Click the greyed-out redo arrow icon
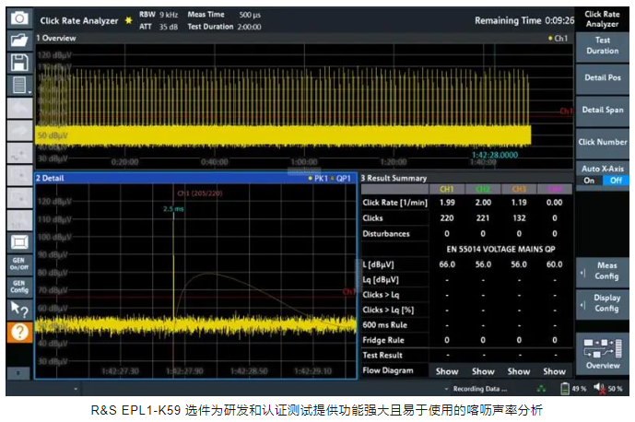The image size is (635, 422). point(20,131)
